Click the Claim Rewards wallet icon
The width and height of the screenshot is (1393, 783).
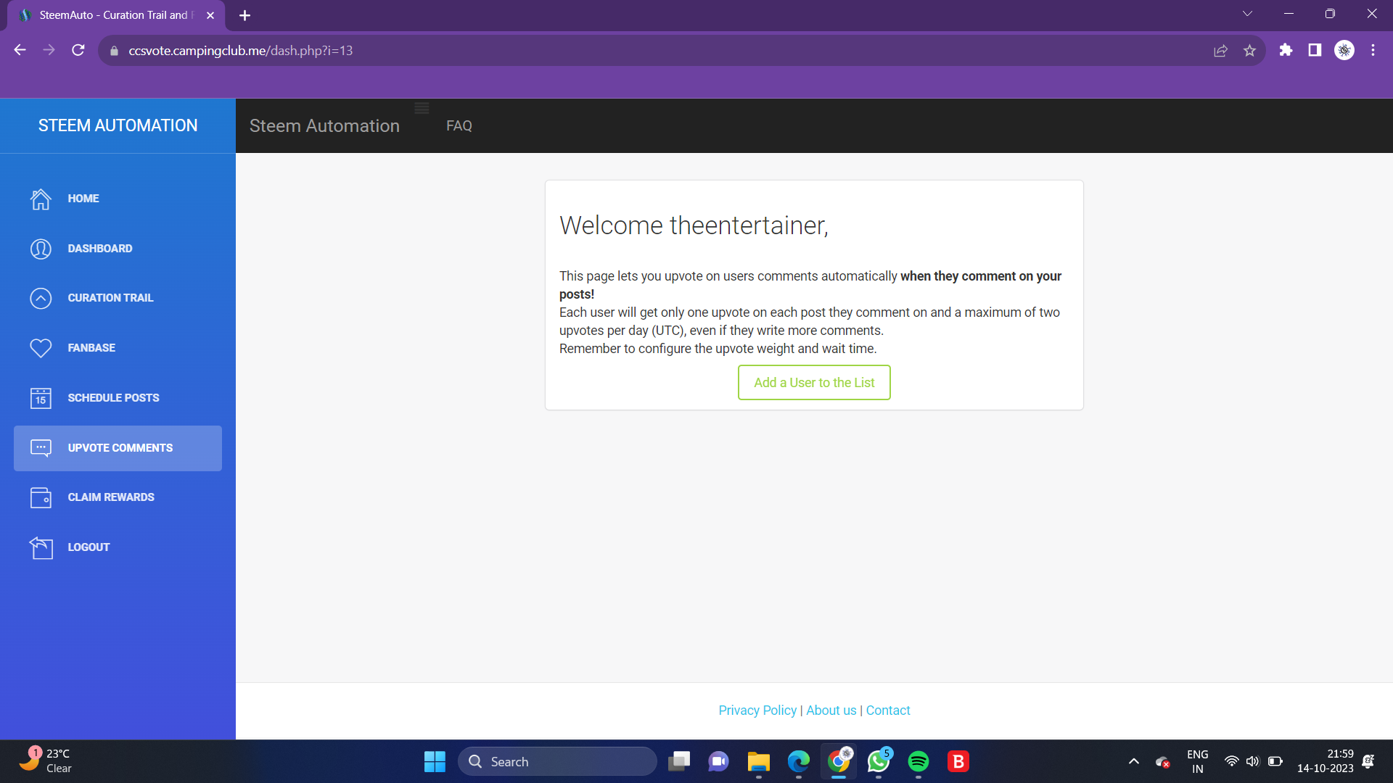(41, 497)
